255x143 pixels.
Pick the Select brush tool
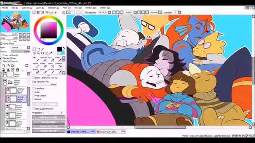51,65
